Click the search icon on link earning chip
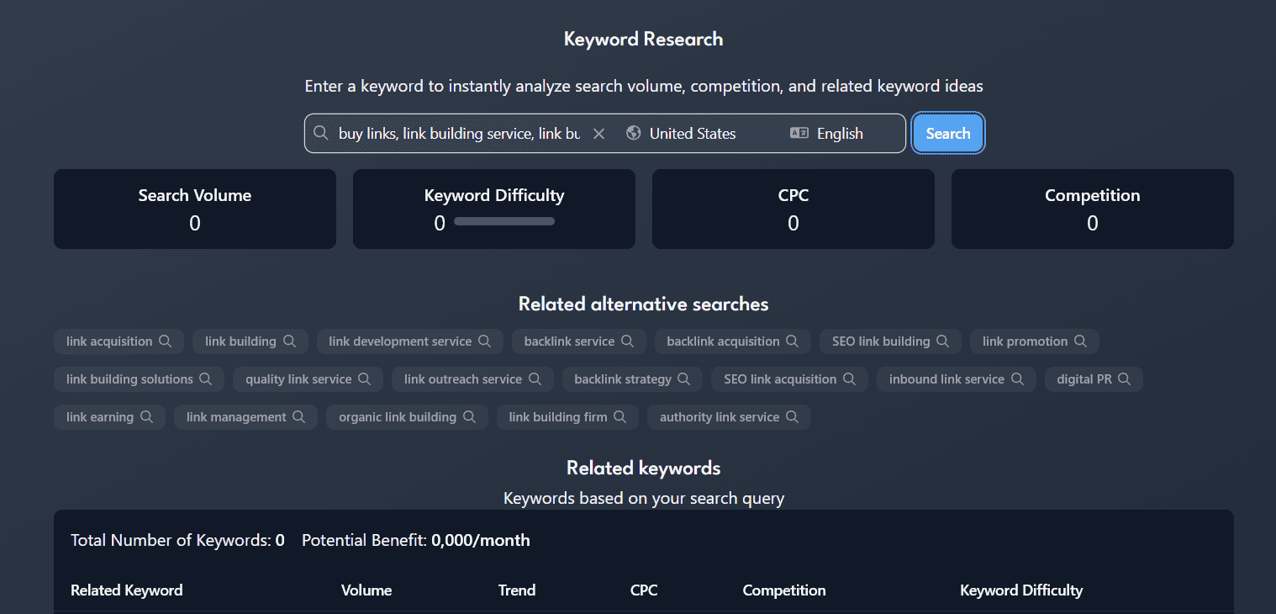The image size is (1276, 614). [x=147, y=416]
